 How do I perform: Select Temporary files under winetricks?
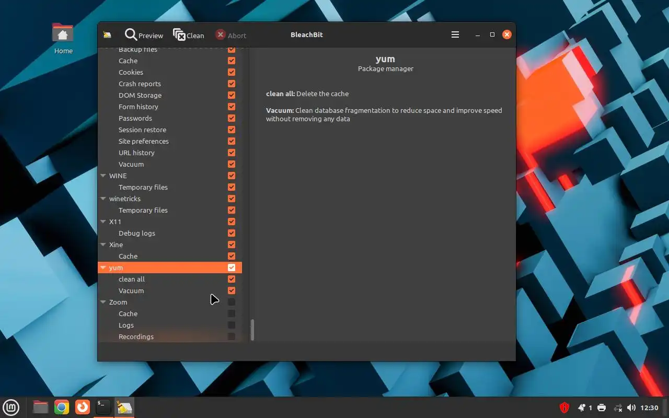(170, 210)
